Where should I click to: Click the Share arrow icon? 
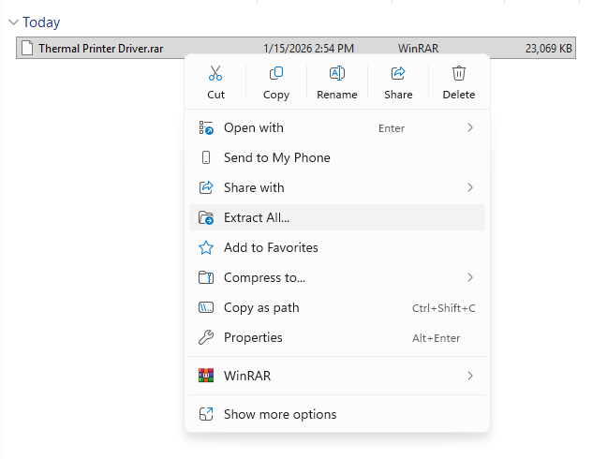click(398, 74)
